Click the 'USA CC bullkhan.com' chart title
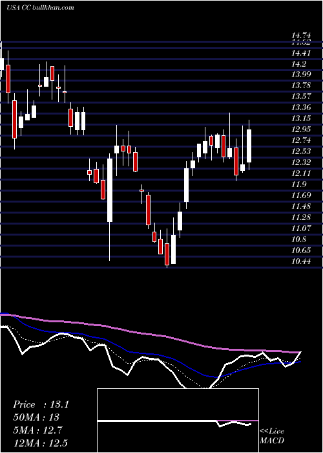 pyautogui.click(x=40, y=8)
